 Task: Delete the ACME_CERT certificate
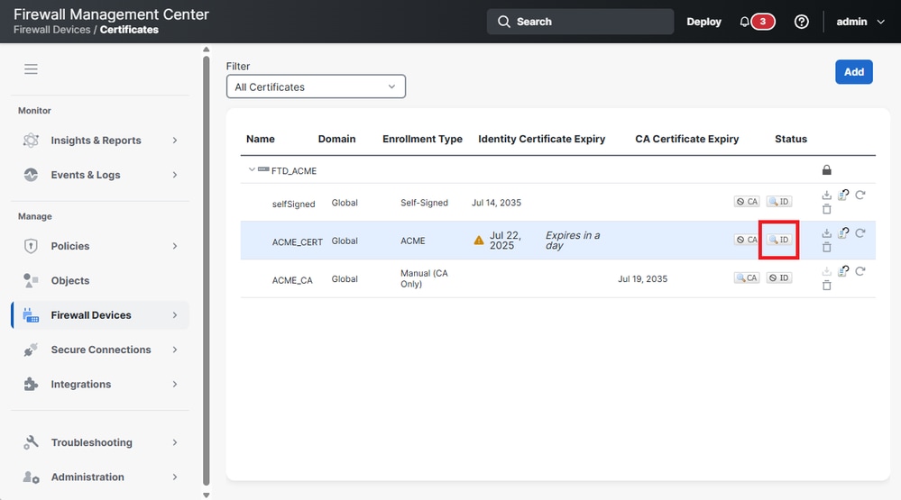tap(827, 248)
